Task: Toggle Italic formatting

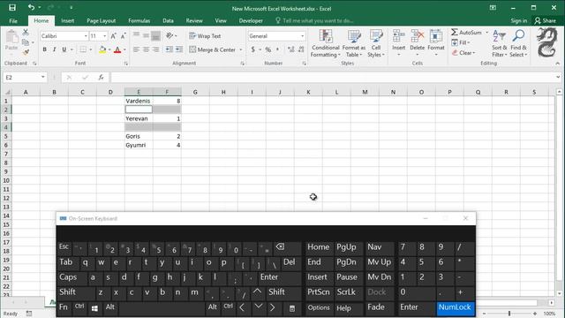Action: (54, 49)
